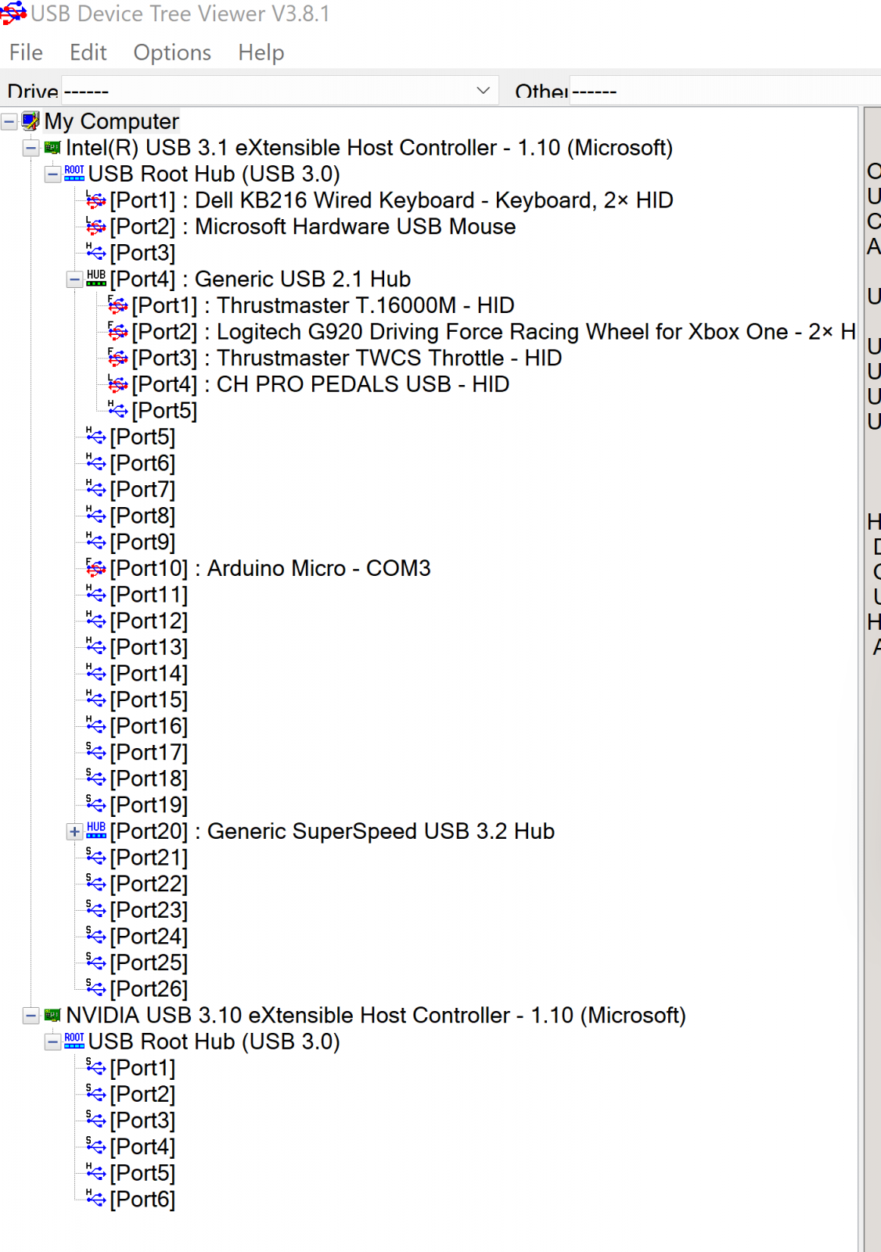The width and height of the screenshot is (881, 1252).
Task: Select Generic SuperSpeed USB 3.2 Hub entry
Action: click(333, 832)
